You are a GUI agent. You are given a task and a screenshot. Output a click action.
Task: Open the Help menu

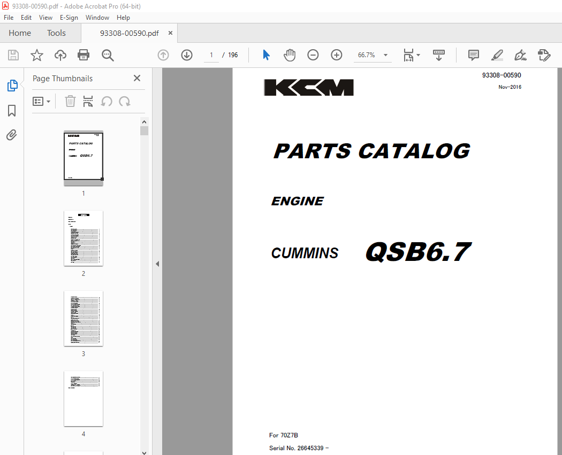[x=123, y=18]
